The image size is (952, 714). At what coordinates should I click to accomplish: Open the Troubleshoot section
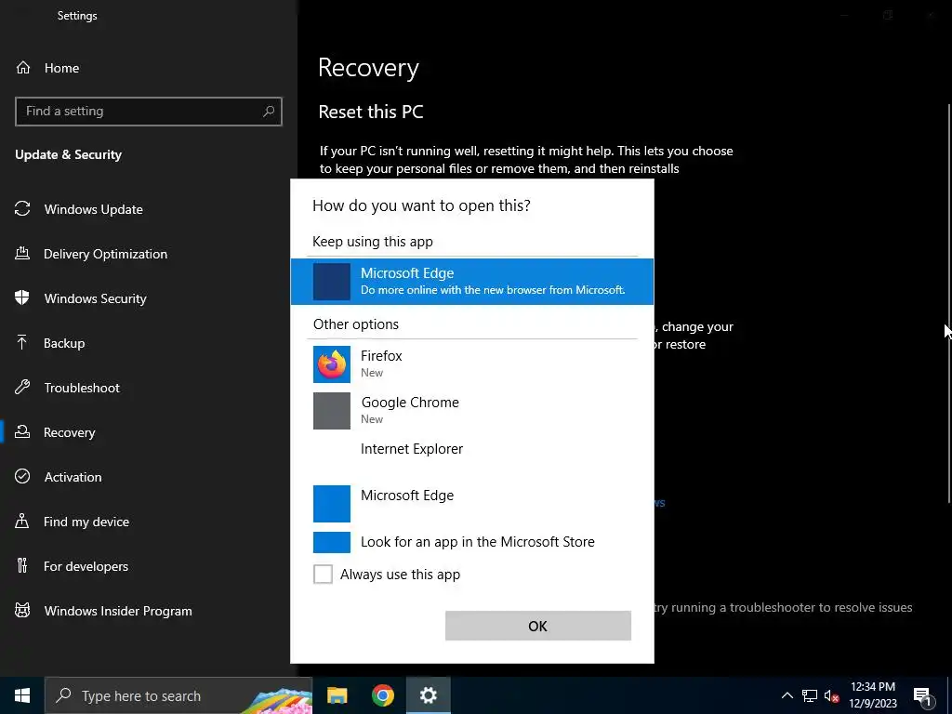pos(82,388)
